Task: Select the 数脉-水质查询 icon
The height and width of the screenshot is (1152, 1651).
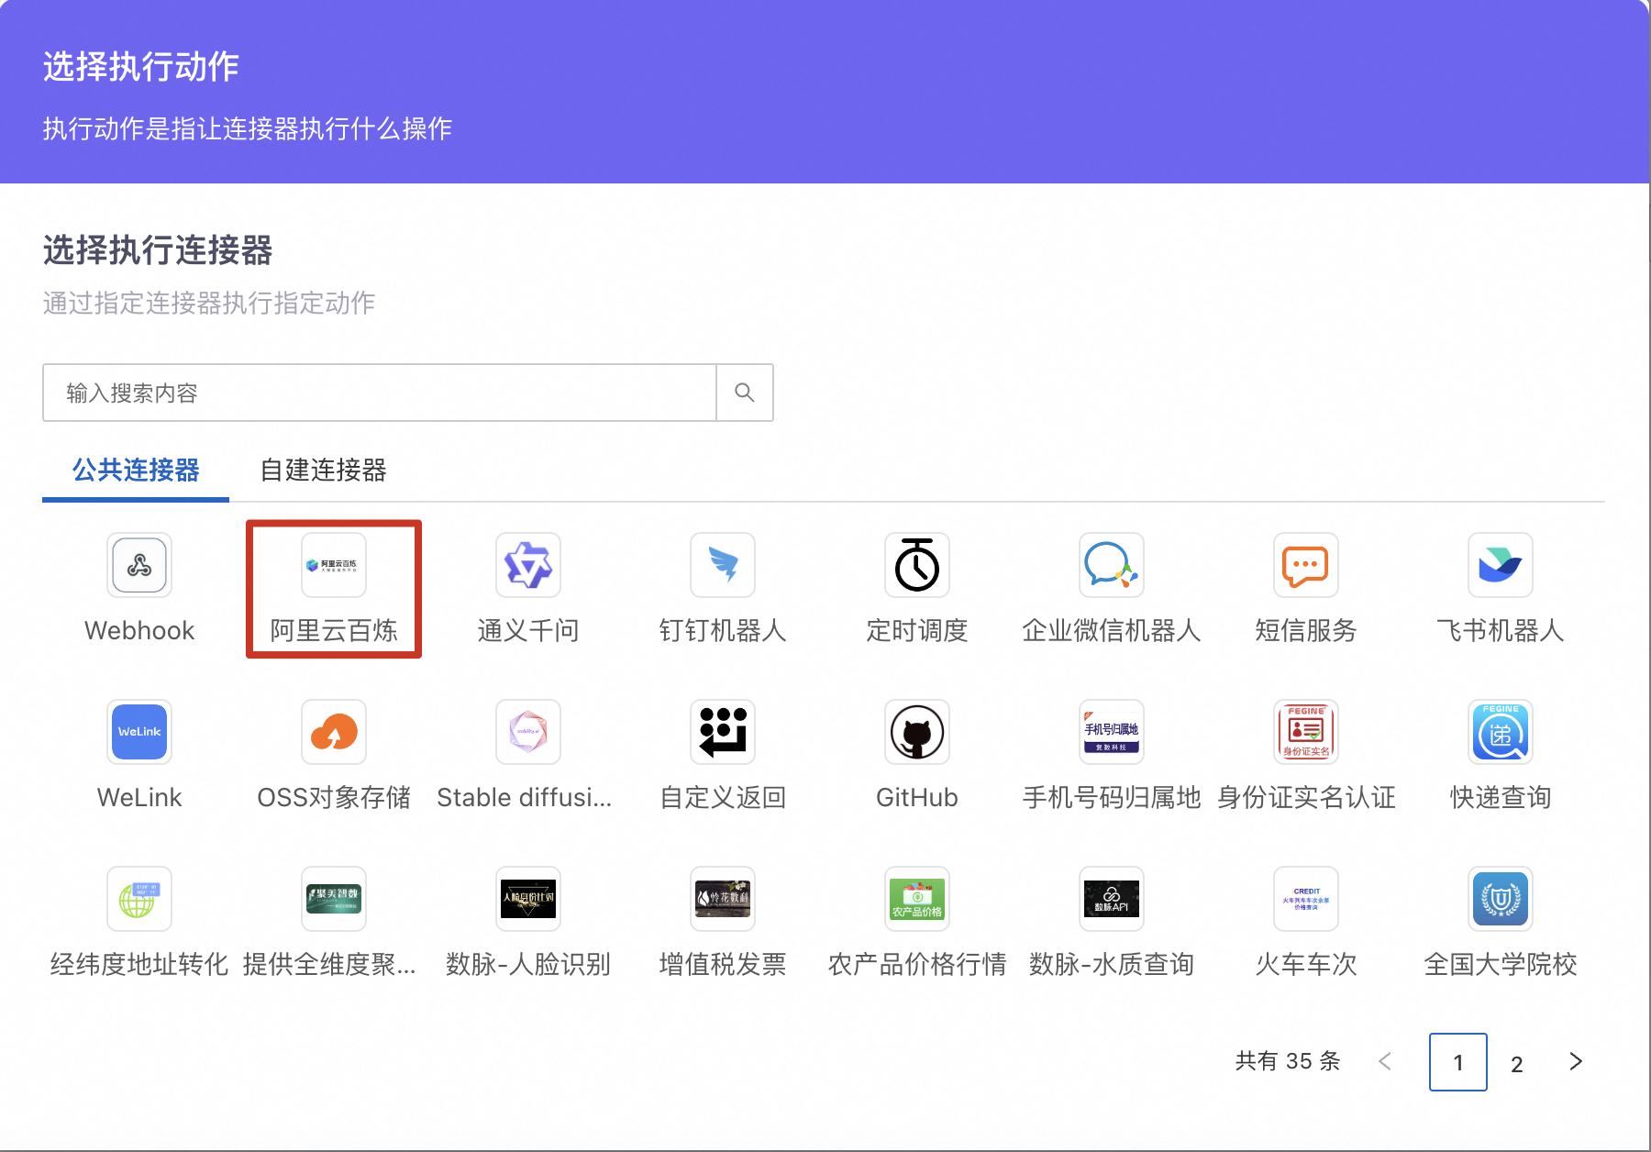Action: click(x=1112, y=899)
